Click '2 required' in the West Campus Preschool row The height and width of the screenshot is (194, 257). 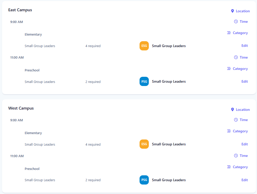(93, 180)
